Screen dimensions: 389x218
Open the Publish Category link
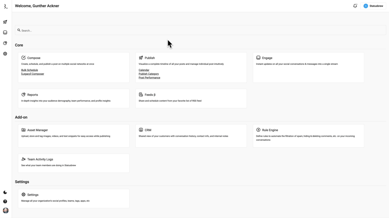point(149,74)
